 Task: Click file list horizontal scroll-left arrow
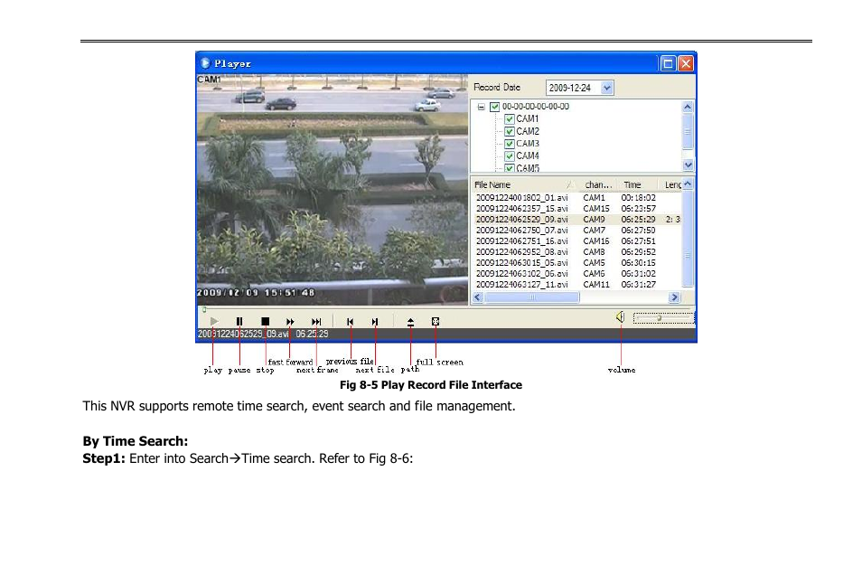tap(477, 297)
